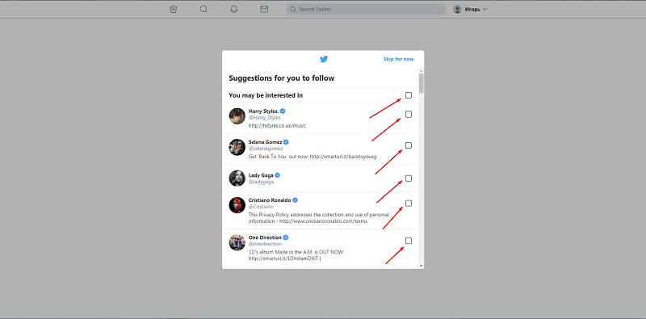Click Selena Gomez profile photo
This screenshot has width=646, height=319.
click(x=237, y=147)
